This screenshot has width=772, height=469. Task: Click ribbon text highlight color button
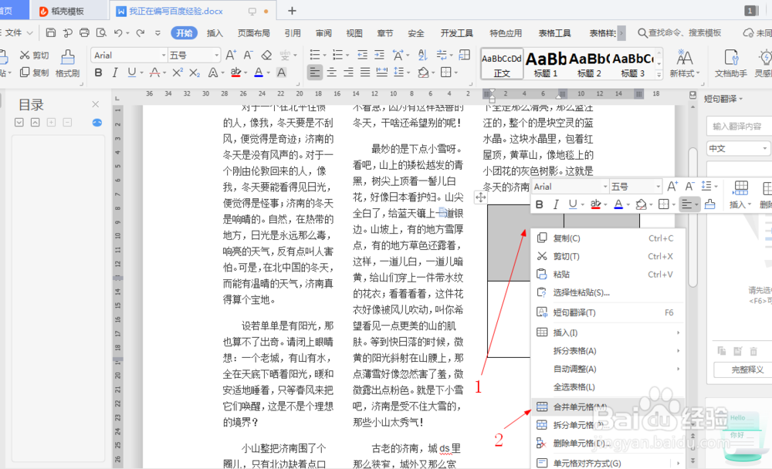(235, 73)
